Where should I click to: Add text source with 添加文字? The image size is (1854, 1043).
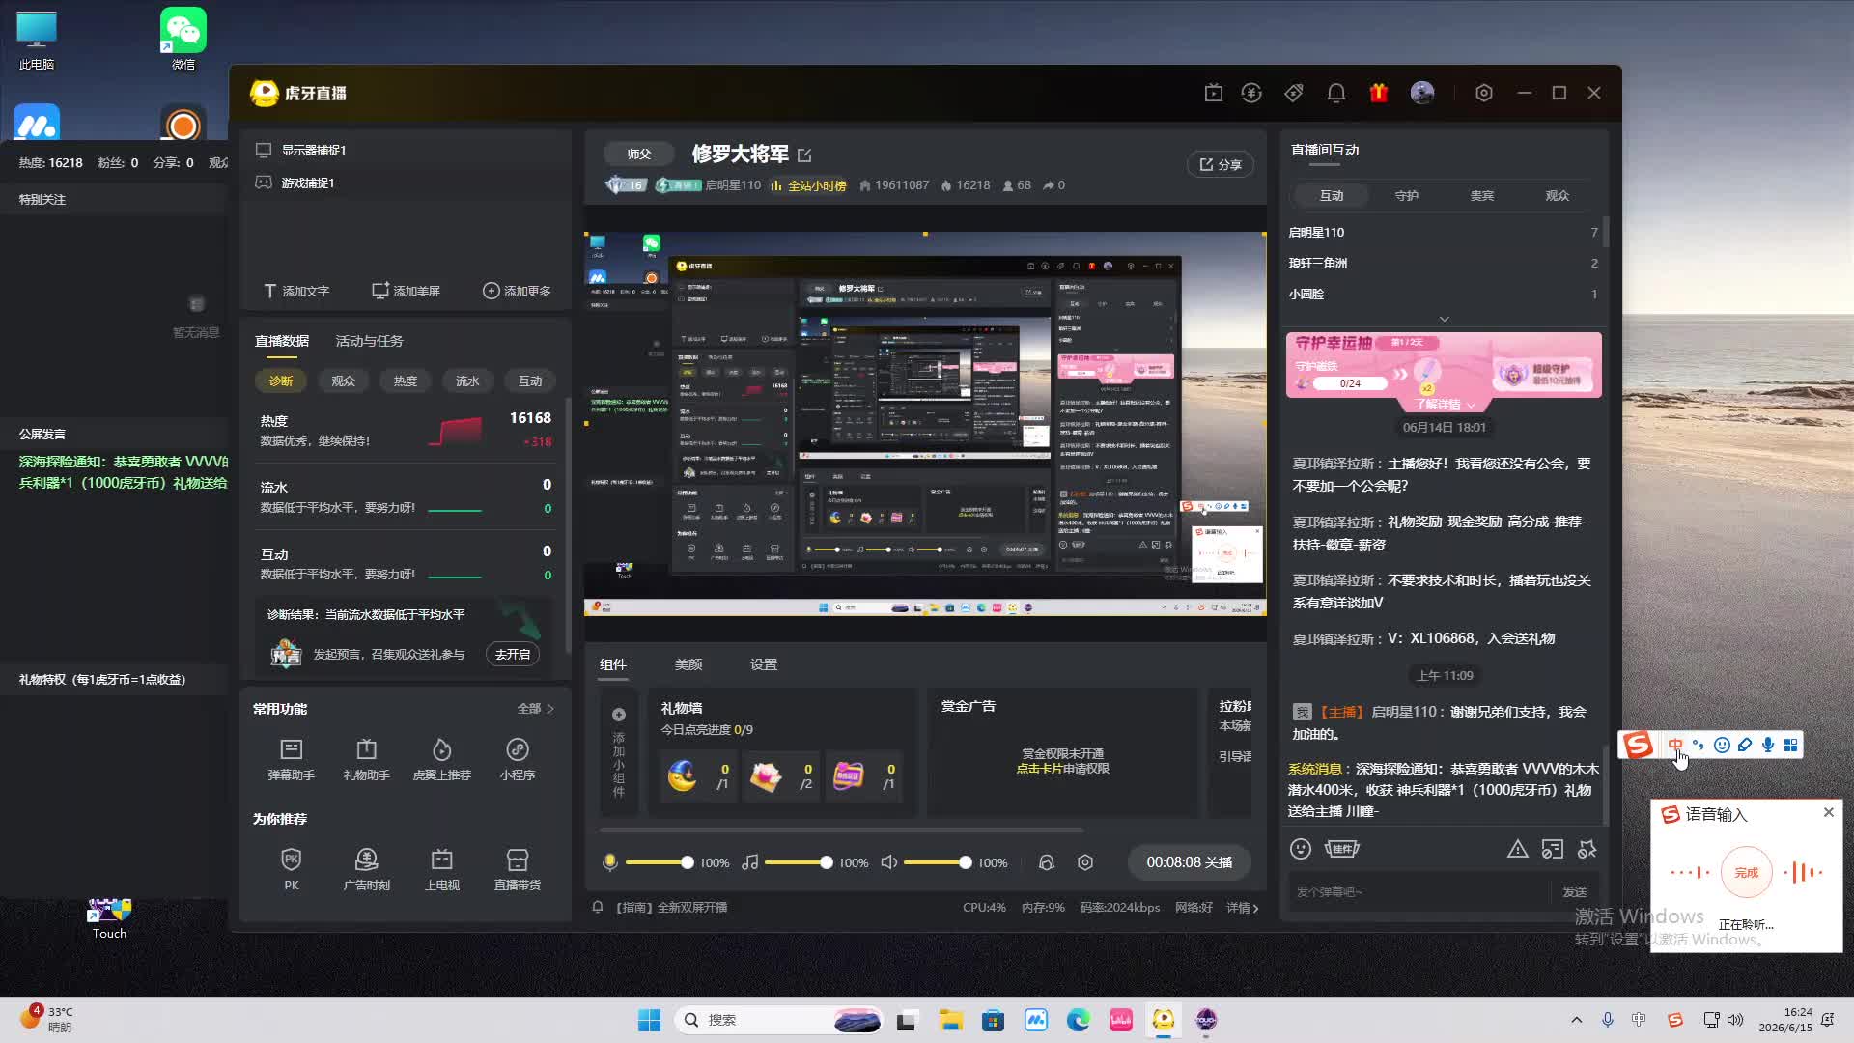(x=296, y=291)
